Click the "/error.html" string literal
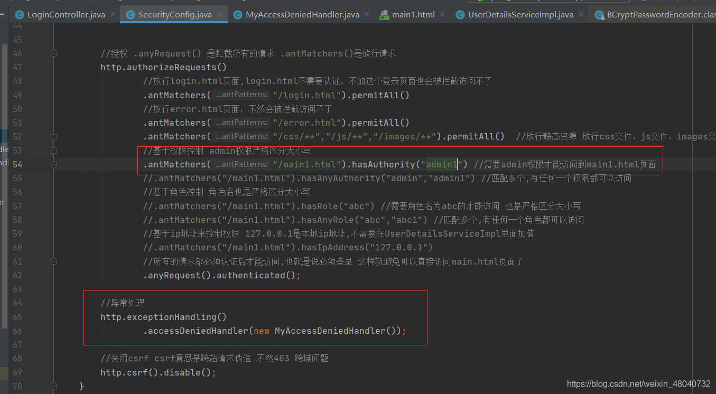 (306, 123)
